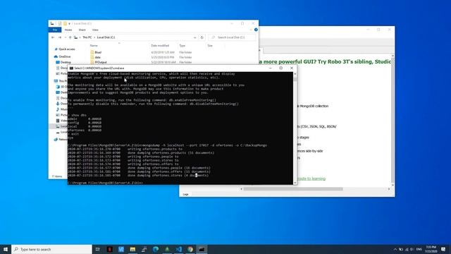Click This PC in the address breadcrumb
Viewport: 451px width, 254px height.
(x=87, y=37)
